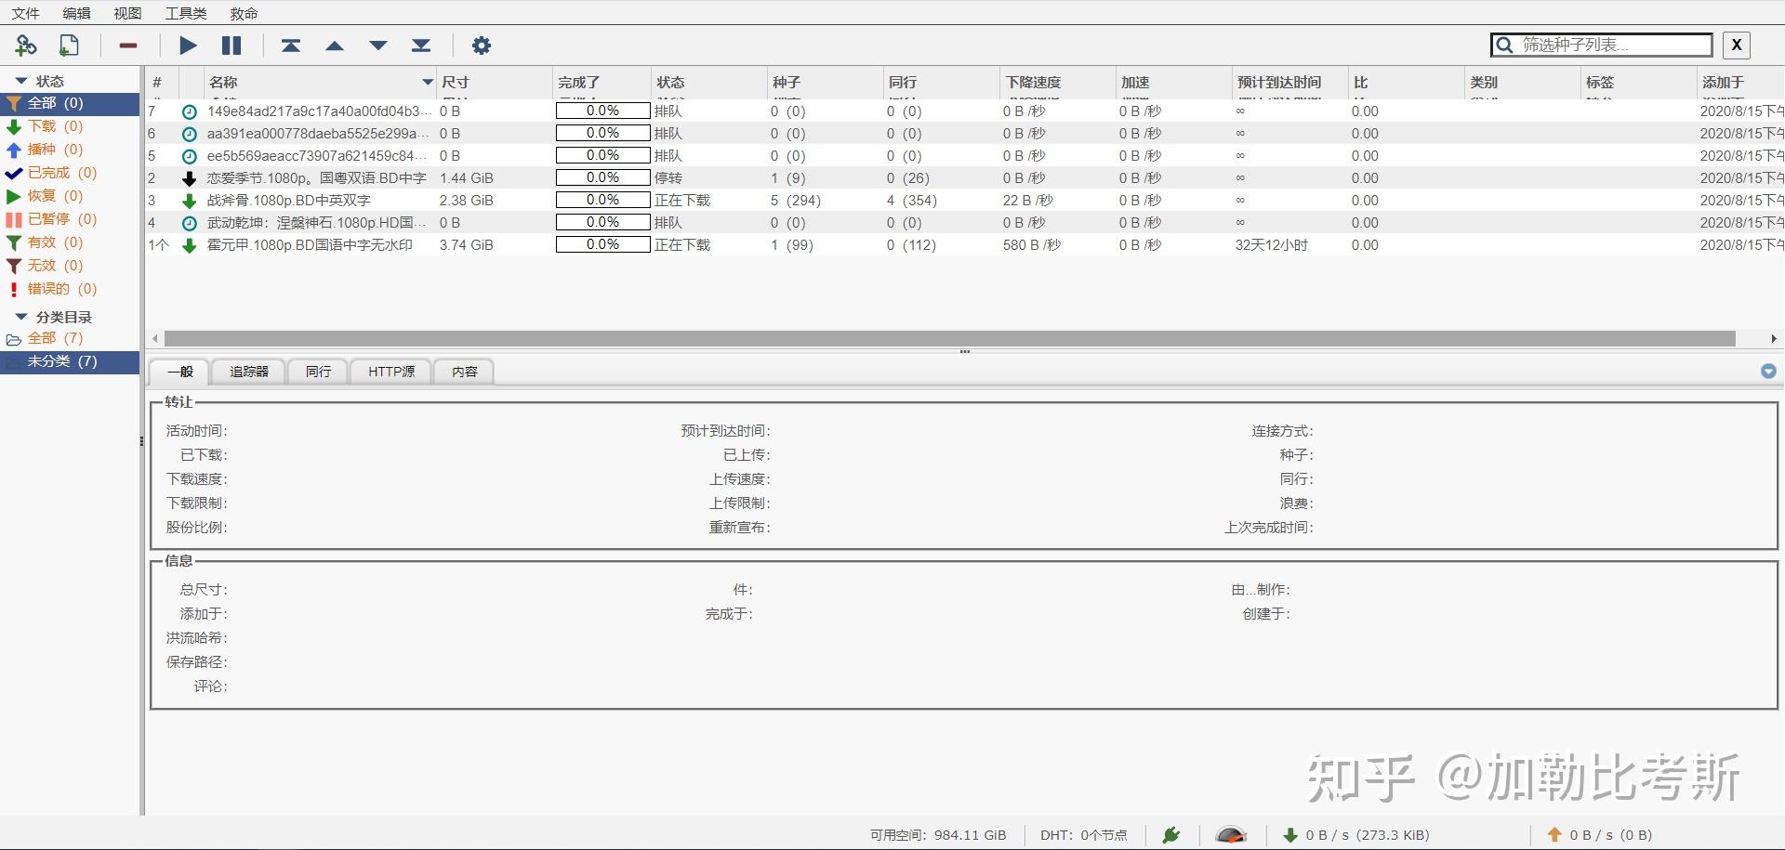The height and width of the screenshot is (850, 1785).
Task: Switch to the HTTP源 tab
Action: pos(391,372)
